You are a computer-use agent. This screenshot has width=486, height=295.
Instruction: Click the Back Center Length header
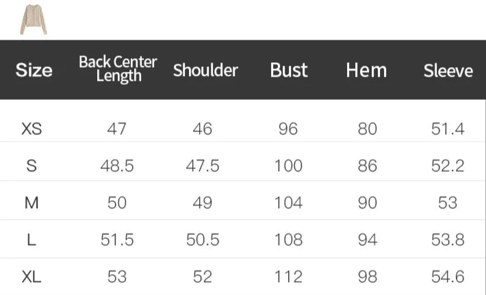(x=118, y=69)
